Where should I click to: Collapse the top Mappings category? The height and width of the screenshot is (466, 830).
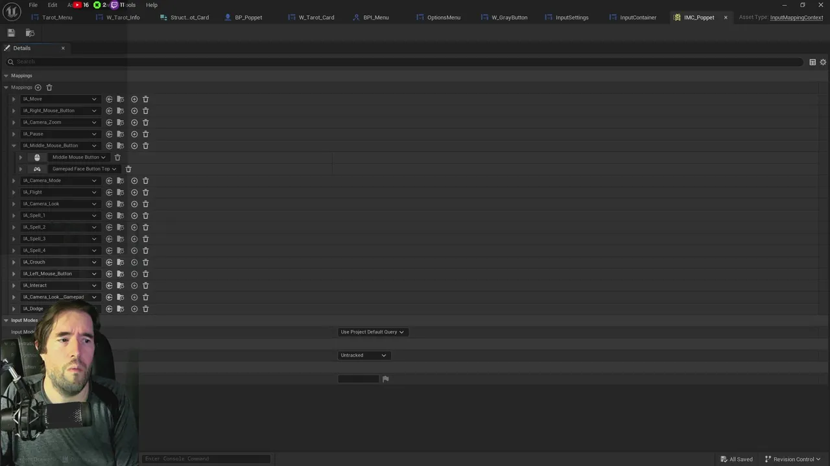[x=6, y=76]
